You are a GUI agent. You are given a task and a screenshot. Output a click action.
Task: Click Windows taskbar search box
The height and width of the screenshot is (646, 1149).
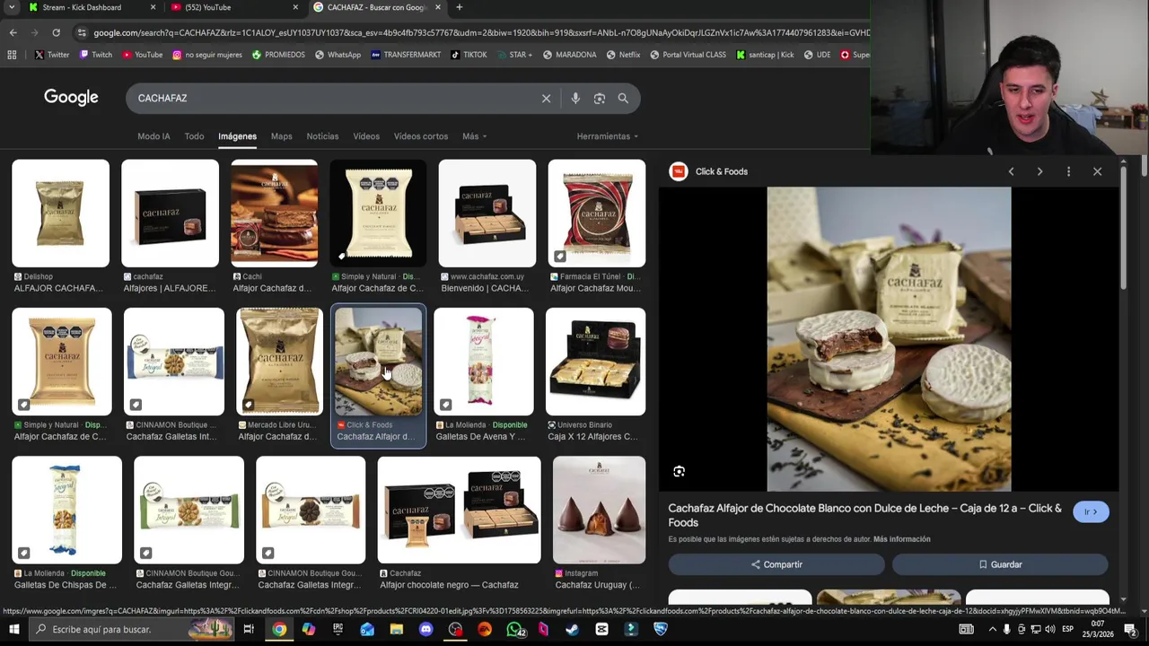tap(130, 629)
